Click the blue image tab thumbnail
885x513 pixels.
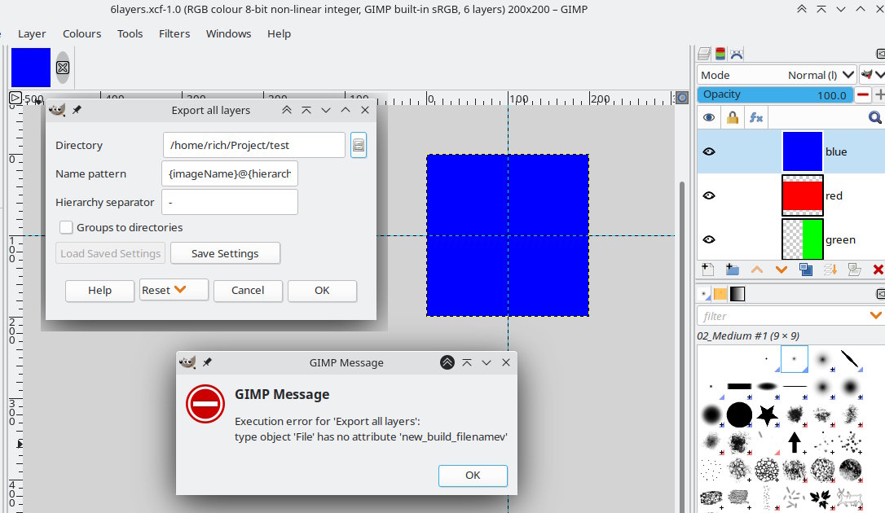[31, 68]
